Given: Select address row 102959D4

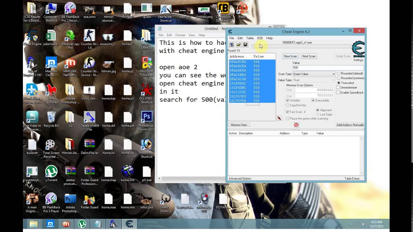Looking at the screenshot, I should (252, 101).
